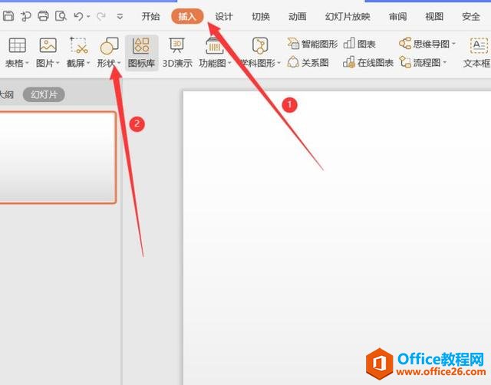Switch to 幻灯片放映 tab
This screenshot has height=385, width=491.
coord(348,16)
